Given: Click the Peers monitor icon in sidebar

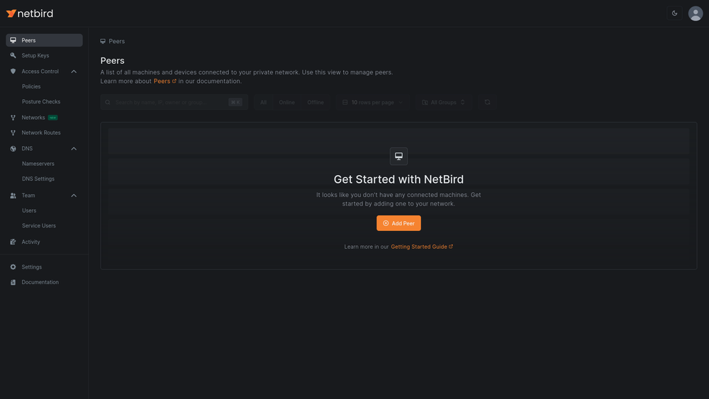Looking at the screenshot, I should pos(13,40).
